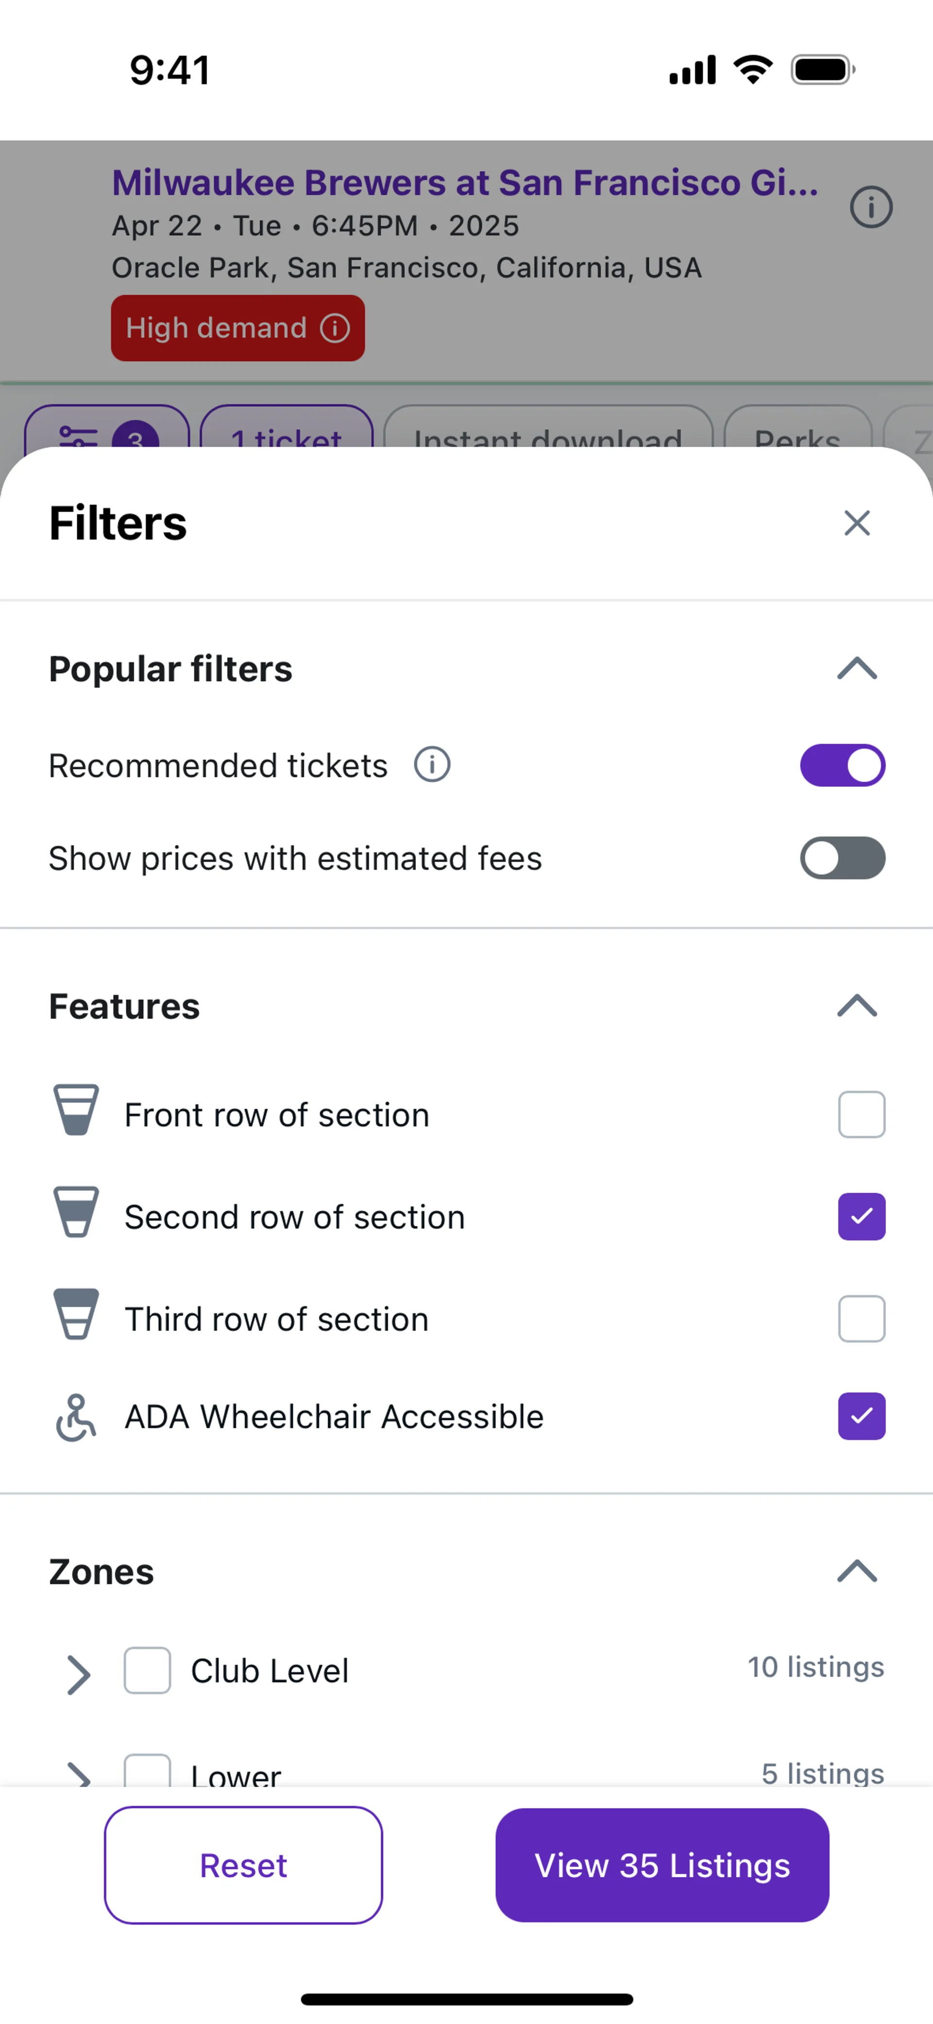Collapse the Zones section
933x2024 pixels.
click(857, 1571)
